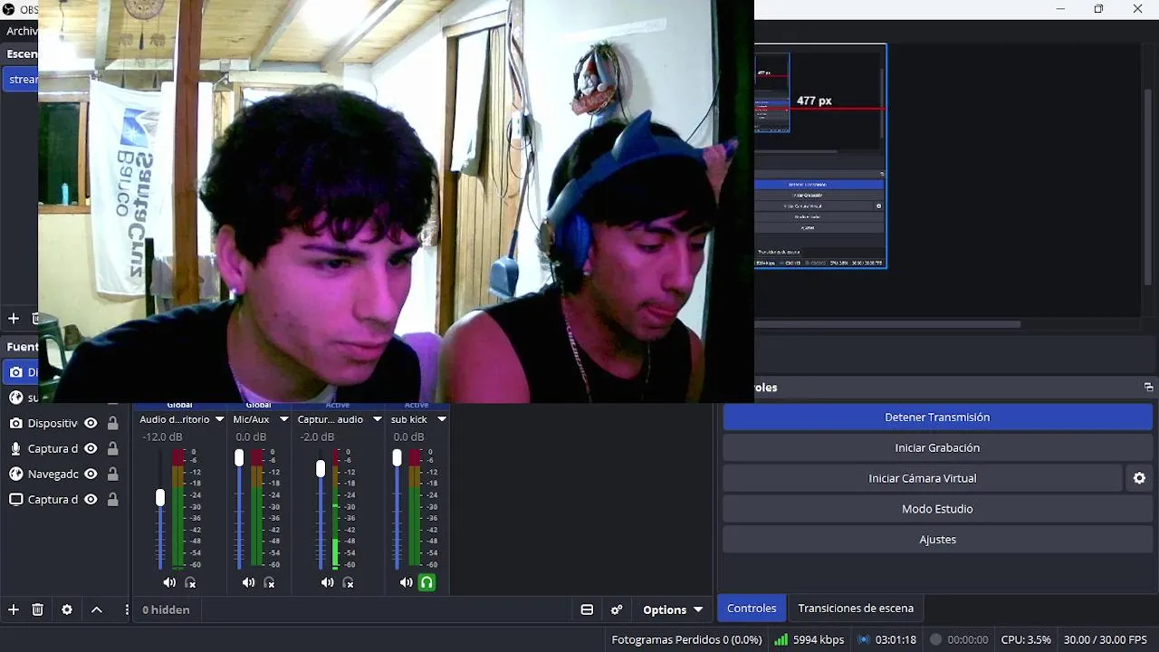Mute the Mic/Aux channel speaker
The image size is (1159, 652).
tap(248, 582)
